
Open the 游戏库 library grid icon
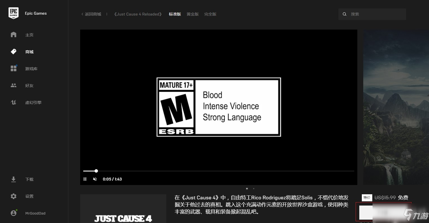(14, 68)
